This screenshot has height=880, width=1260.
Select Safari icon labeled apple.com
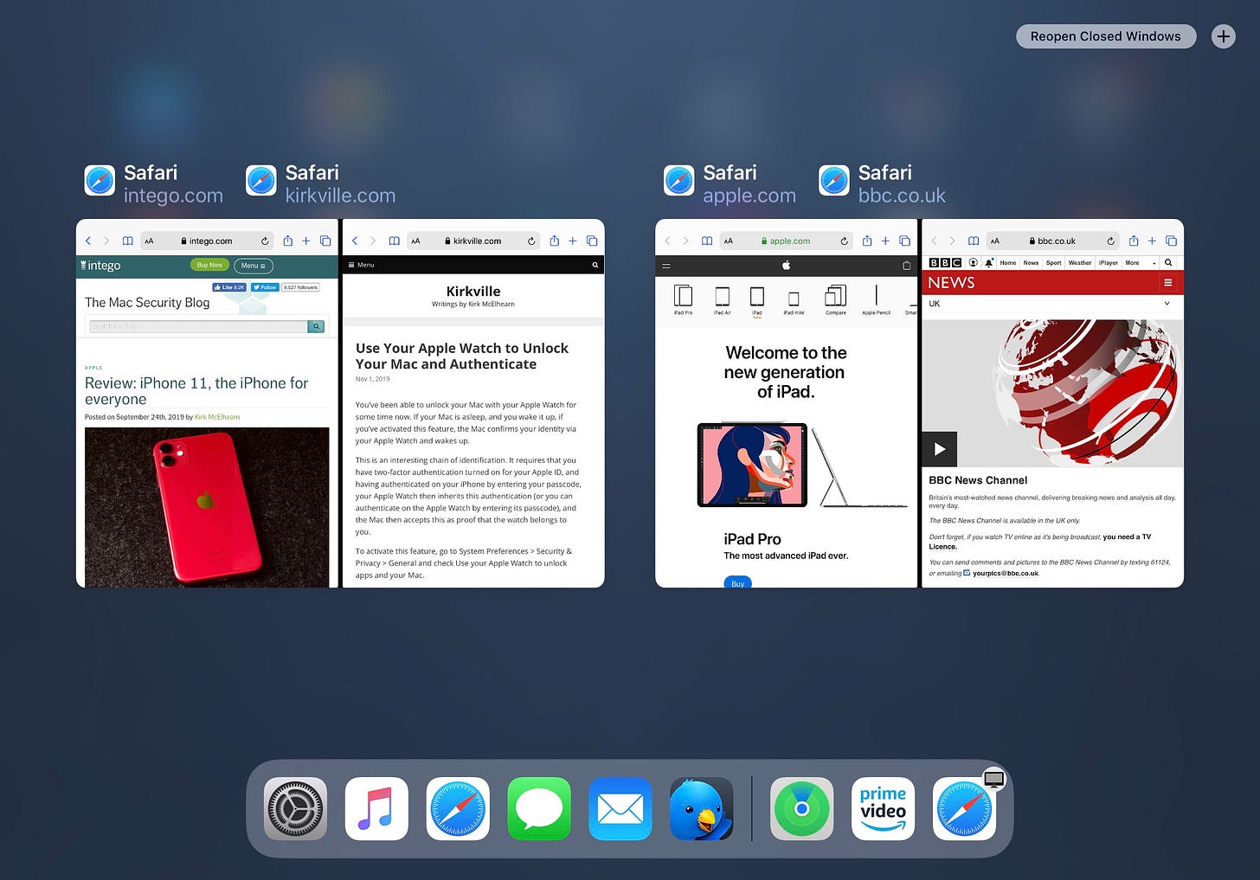(679, 181)
